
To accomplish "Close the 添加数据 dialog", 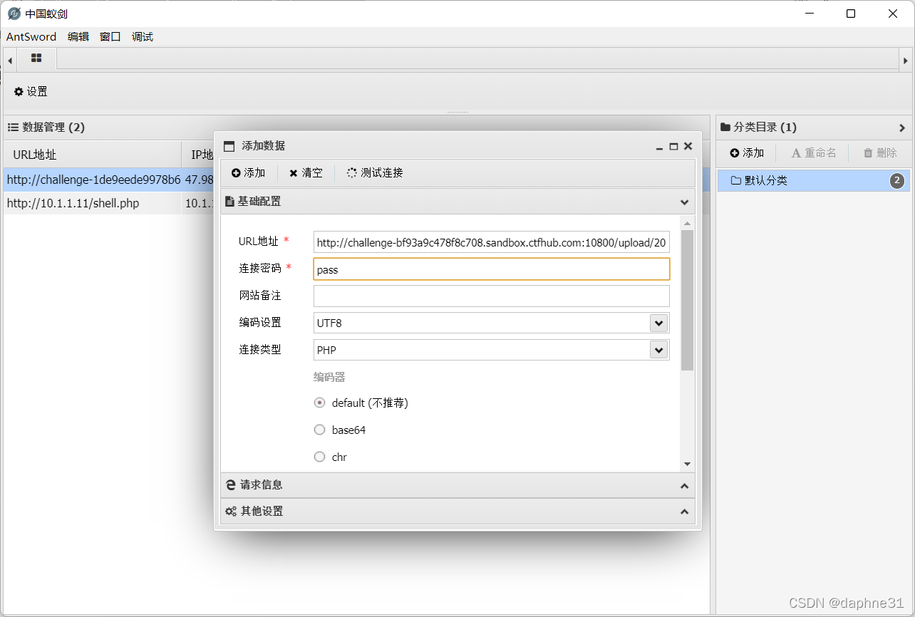I will (x=688, y=146).
